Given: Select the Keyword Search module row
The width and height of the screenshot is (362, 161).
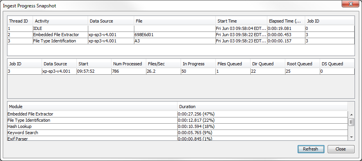Looking at the screenshot, I should point(92,133).
